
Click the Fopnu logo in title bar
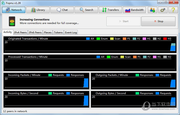[3, 3]
